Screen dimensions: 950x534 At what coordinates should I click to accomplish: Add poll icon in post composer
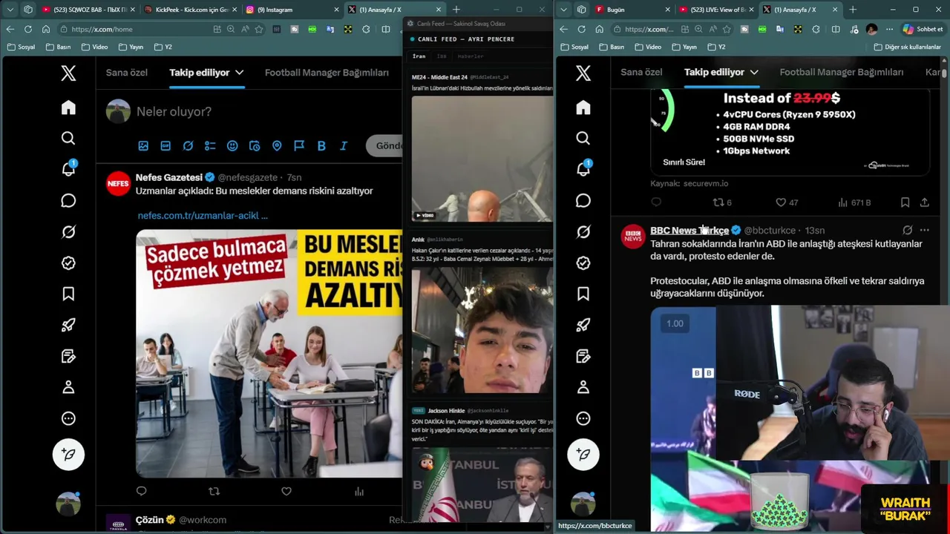pos(210,146)
